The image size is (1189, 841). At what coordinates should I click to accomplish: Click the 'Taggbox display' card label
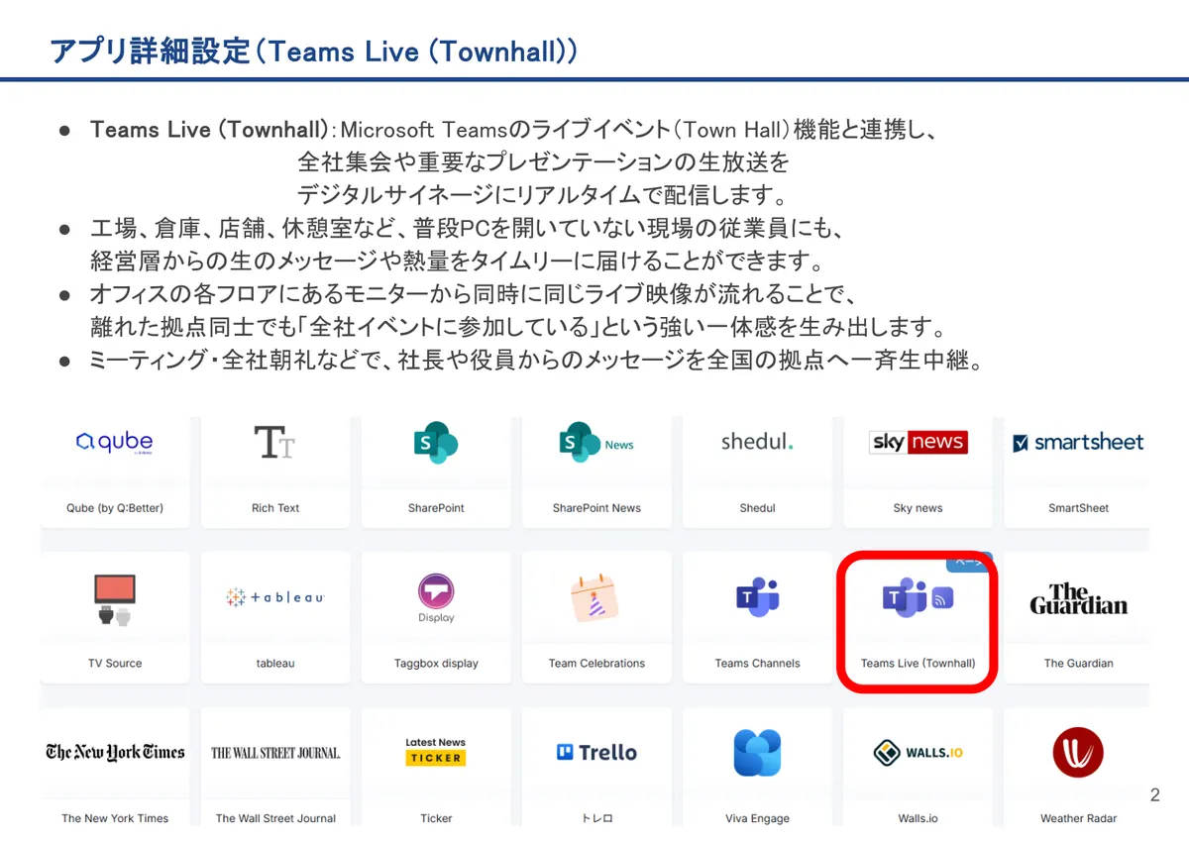436,664
